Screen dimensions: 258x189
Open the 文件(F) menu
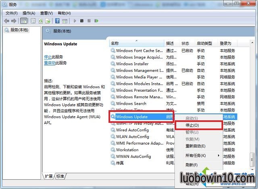click(11, 13)
